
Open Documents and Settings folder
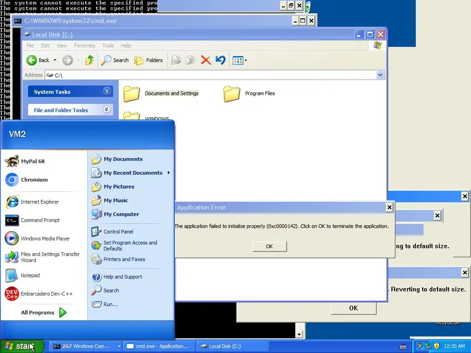tap(161, 93)
